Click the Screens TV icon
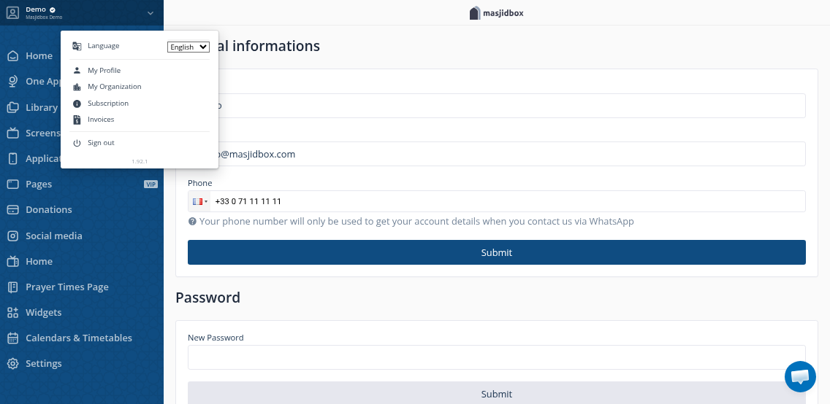 (12, 133)
